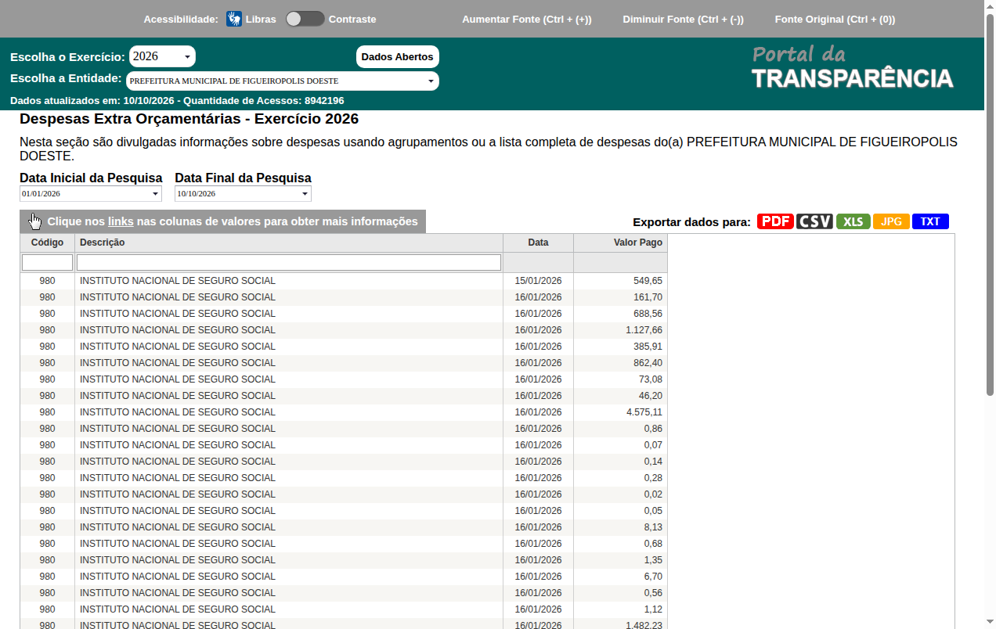
Task: Click the Valor Pago value 862,40
Action: click(648, 363)
